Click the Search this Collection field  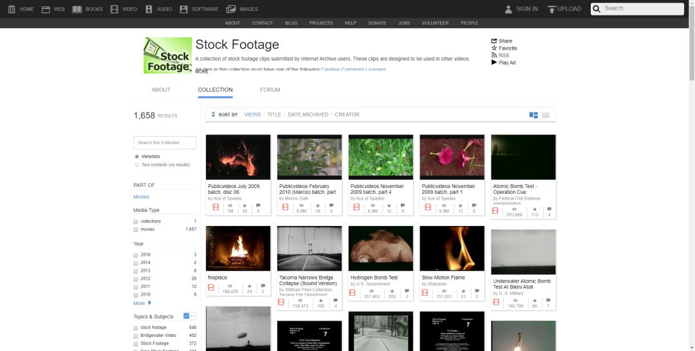[x=165, y=142]
